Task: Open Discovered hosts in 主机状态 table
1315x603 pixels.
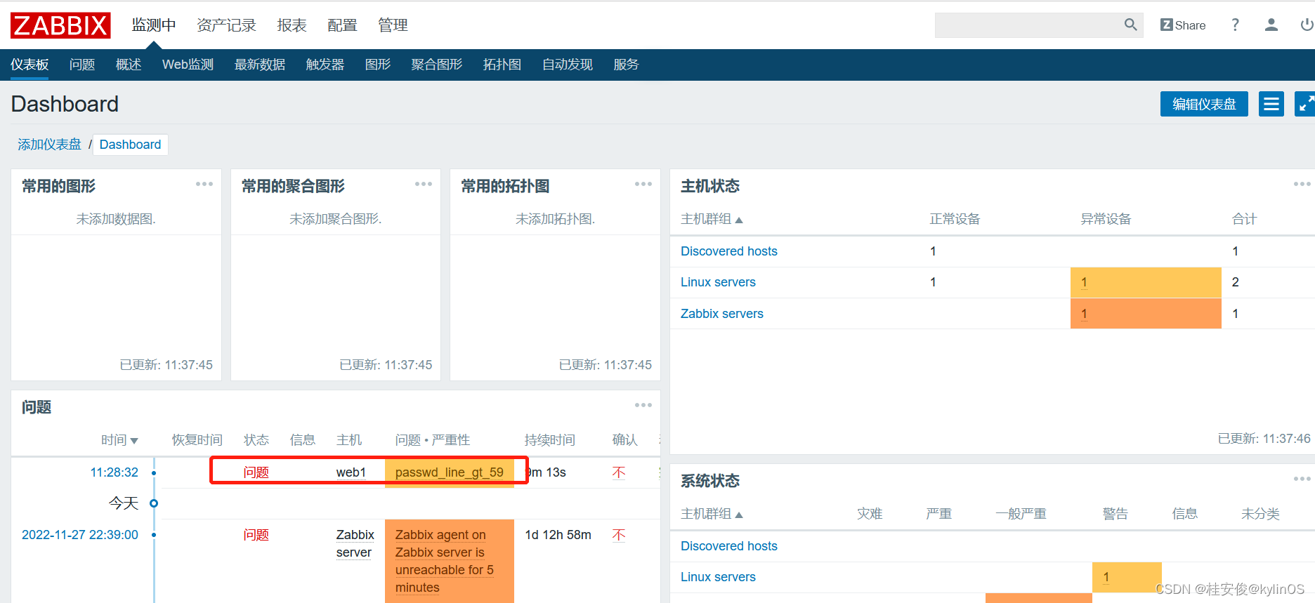Action: 729,251
